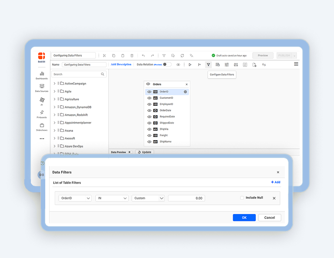The width and height of the screenshot is (334, 258).
Task: Open the Dashboards sidebar item
Action: [x=42, y=75]
